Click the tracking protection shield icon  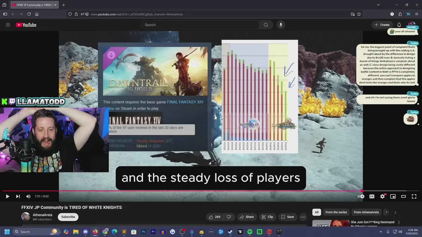(70, 14)
